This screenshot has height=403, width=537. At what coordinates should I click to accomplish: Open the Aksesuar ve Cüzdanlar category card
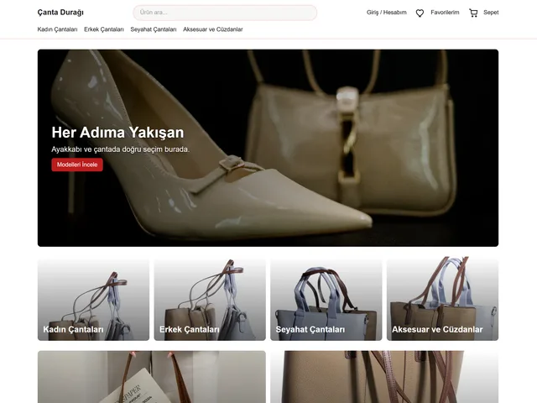[x=442, y=300]
